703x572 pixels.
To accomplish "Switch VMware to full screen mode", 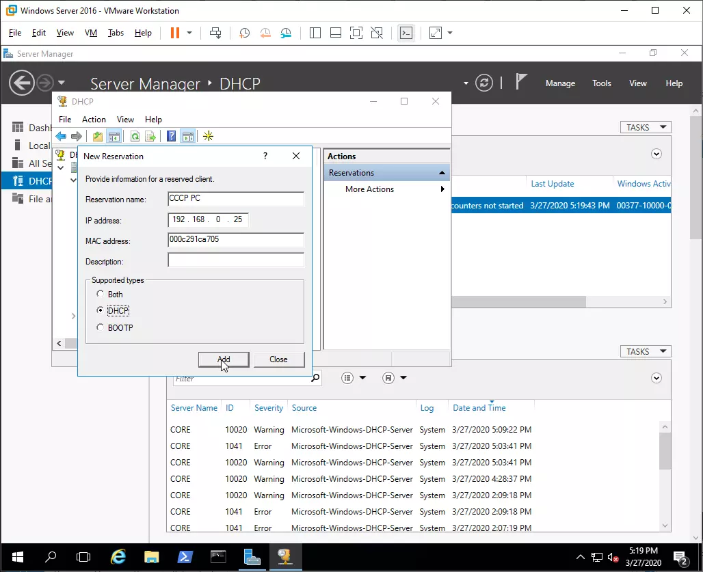I will (356, 33).
